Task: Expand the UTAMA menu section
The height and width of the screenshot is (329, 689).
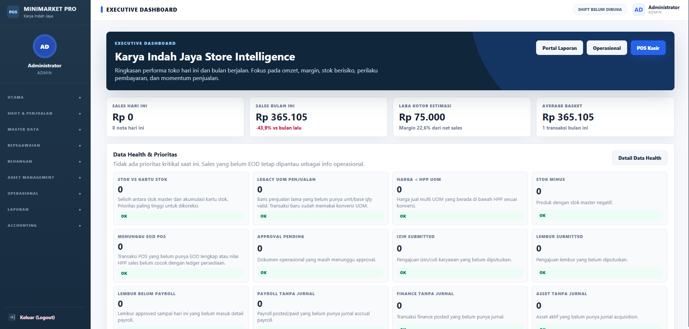Action: 44,98
